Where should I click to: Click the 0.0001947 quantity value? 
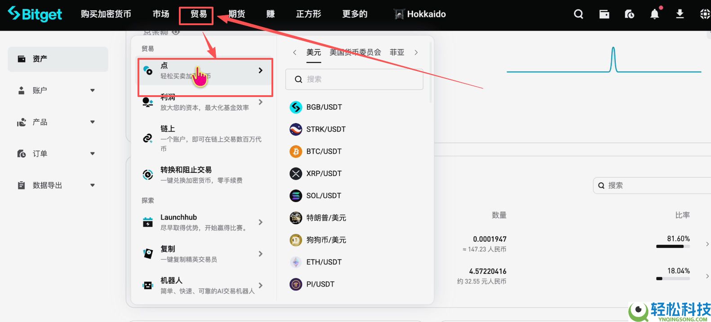489,239
